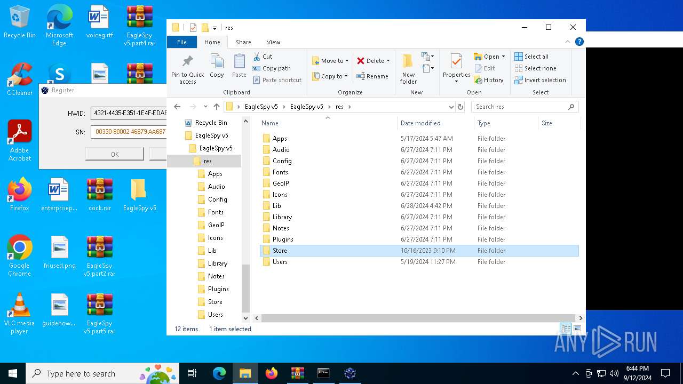
Task: Open recent locations dropdown
Action: click(205, 107)
